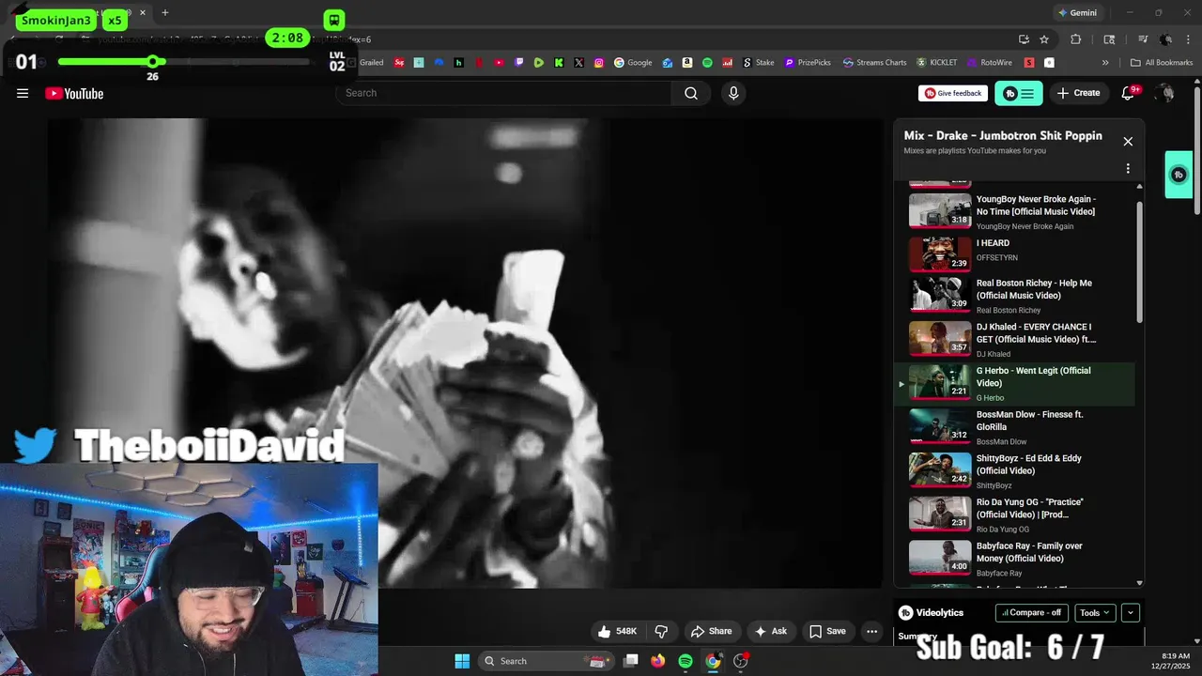Click the Ask button
The height and width of the screenshot is (676, 1202).
771,631
